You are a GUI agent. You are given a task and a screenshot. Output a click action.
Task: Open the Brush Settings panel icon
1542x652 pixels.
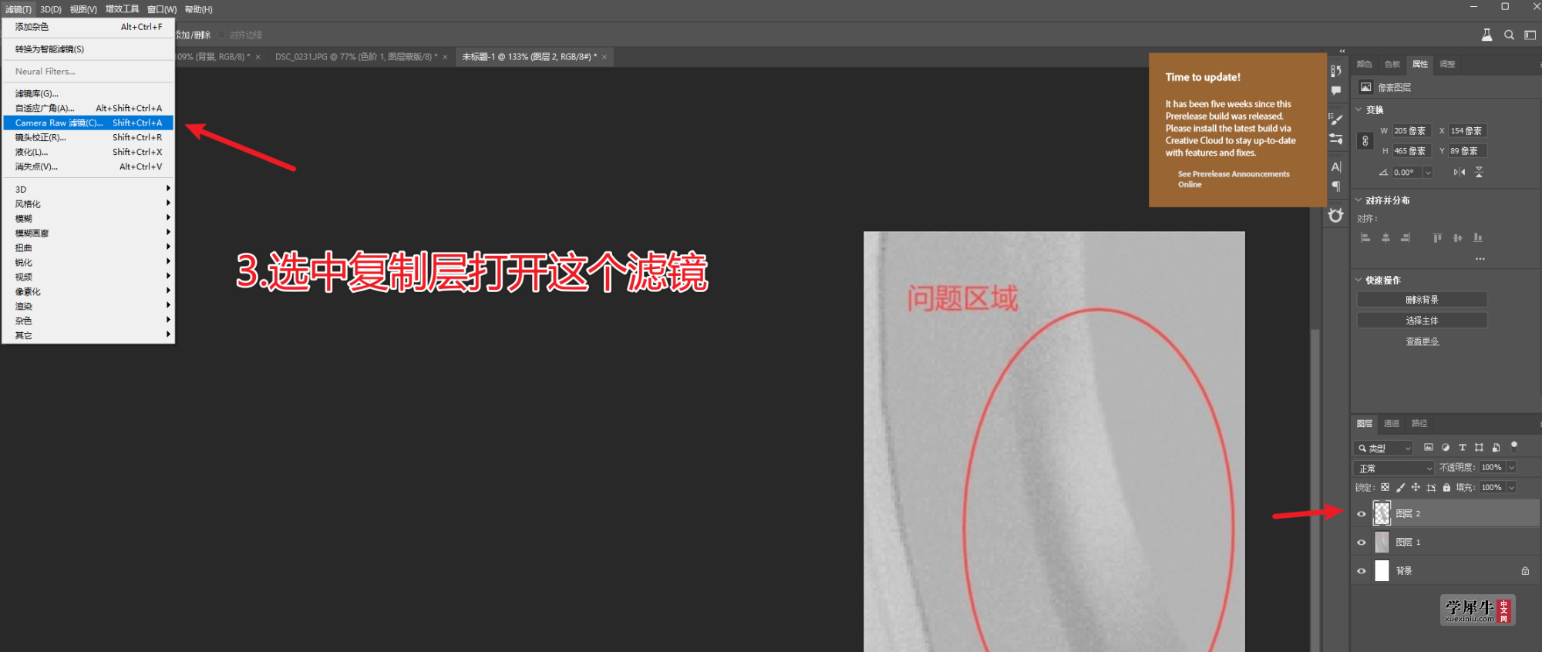(1336, 139)
